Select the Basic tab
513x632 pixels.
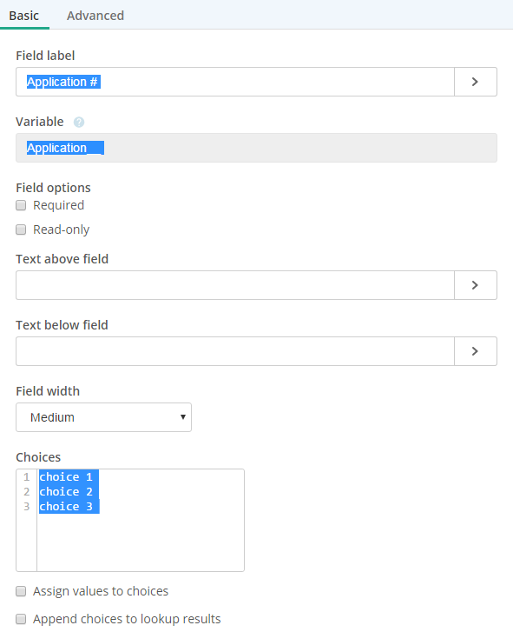coord(24,16)
